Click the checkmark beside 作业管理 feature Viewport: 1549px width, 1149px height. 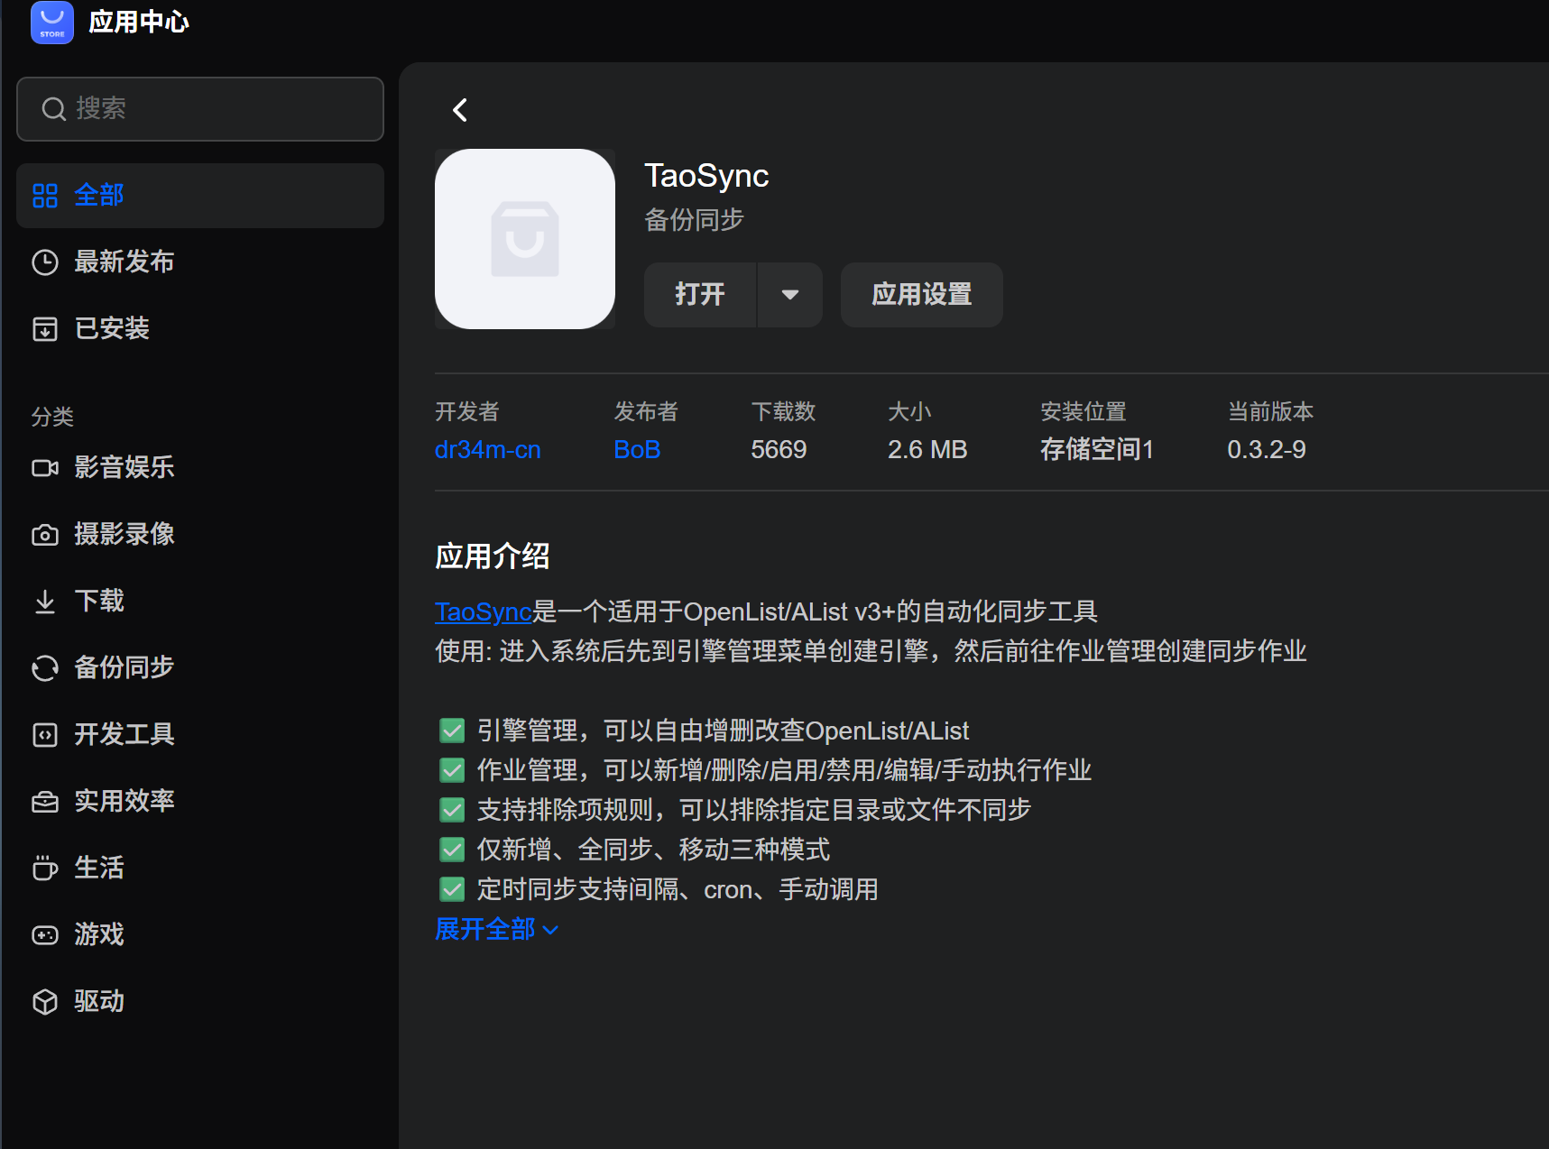452,770
